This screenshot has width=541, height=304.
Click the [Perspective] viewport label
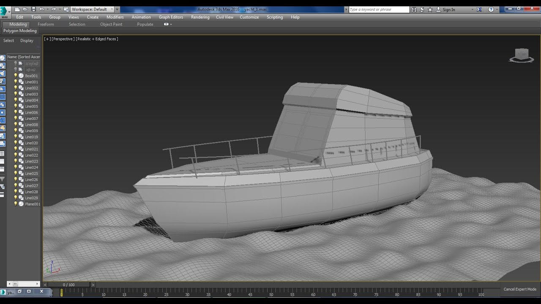click(x=63, y=39)
